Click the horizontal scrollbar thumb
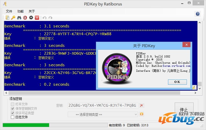 click(x=94, y=93)
